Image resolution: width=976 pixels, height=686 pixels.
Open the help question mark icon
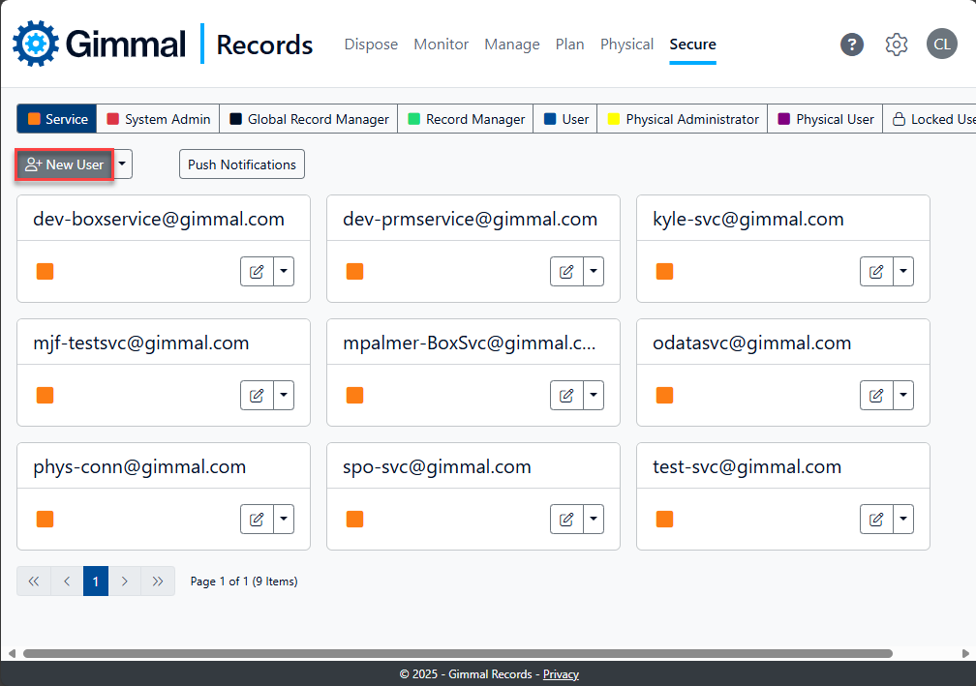(x=851, y=45)
